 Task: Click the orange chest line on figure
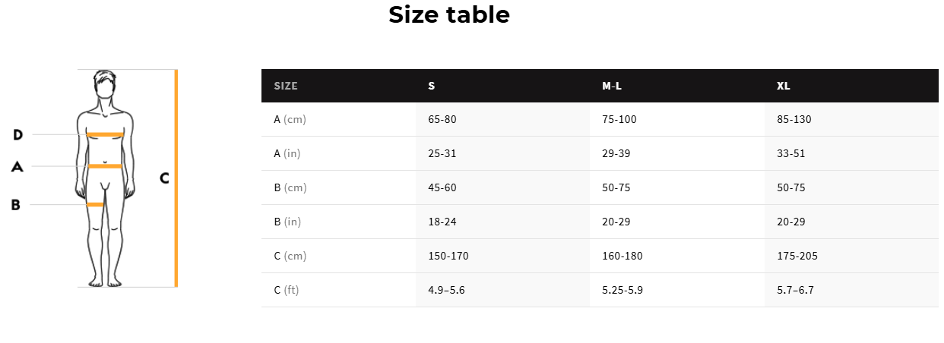click(x=105, y=134)
